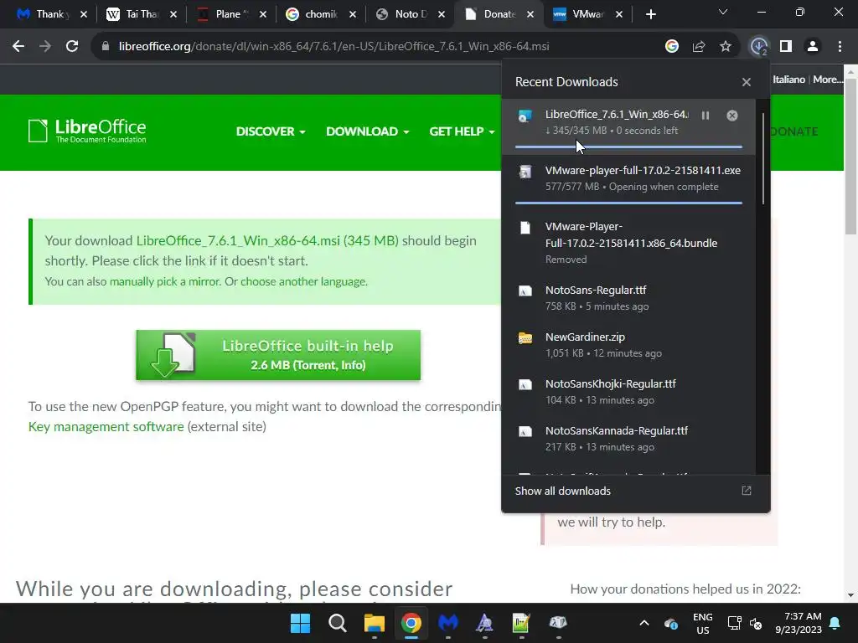
Task: Click Show all downloads
Action: coord(562,491)
